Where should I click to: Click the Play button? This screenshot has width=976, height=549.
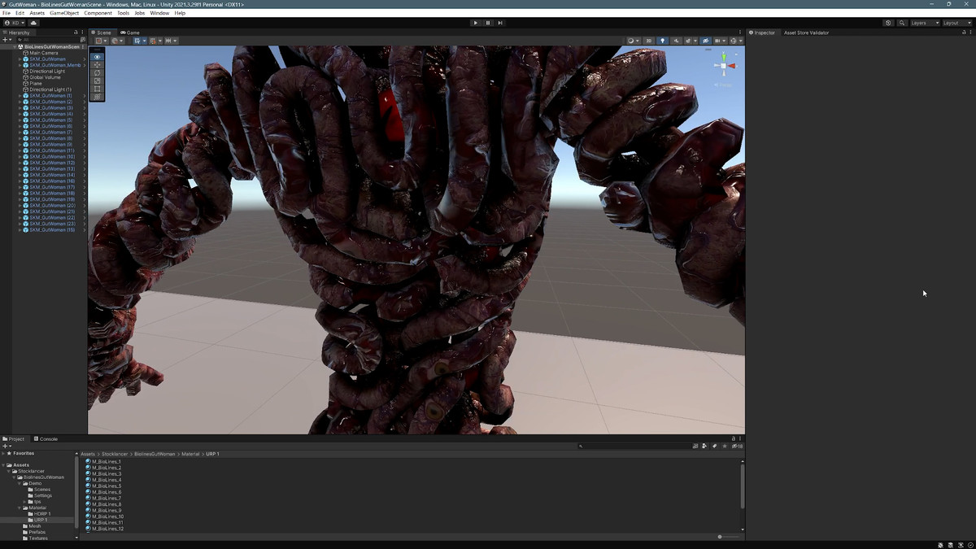click(476, 23)
